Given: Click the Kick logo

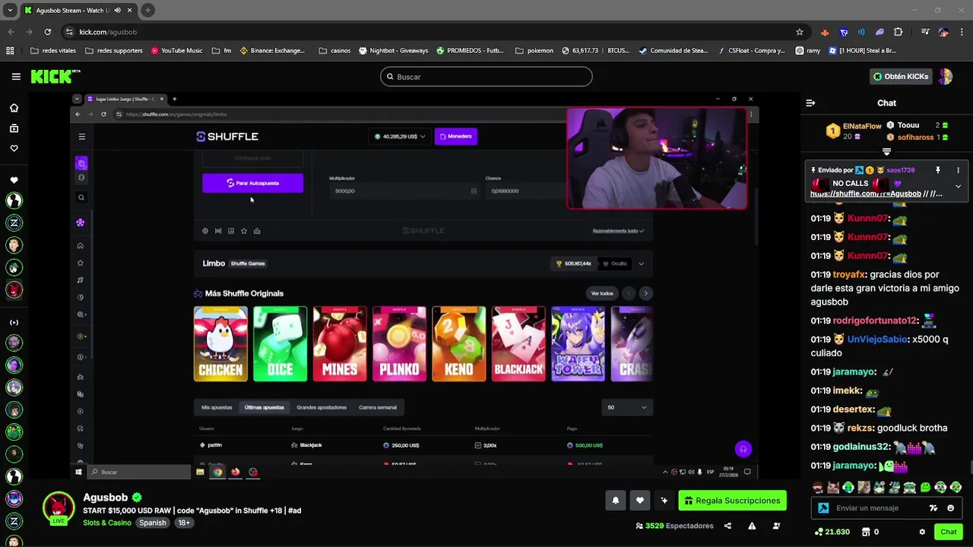Looking at the screenshot, I should (x=55, y=77).
